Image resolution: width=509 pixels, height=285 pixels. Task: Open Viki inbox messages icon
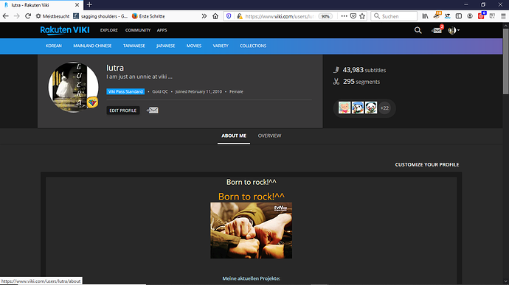click(437, 30)
